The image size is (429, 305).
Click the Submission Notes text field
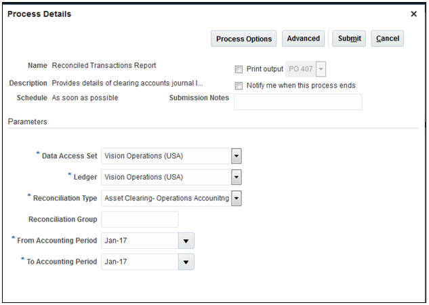point(298,102)
